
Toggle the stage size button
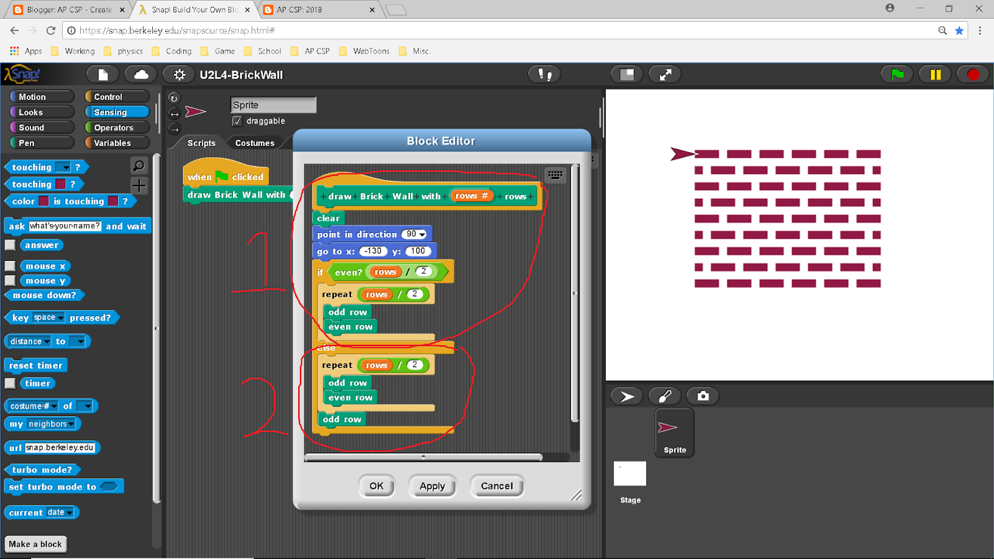tap(627, 75)
